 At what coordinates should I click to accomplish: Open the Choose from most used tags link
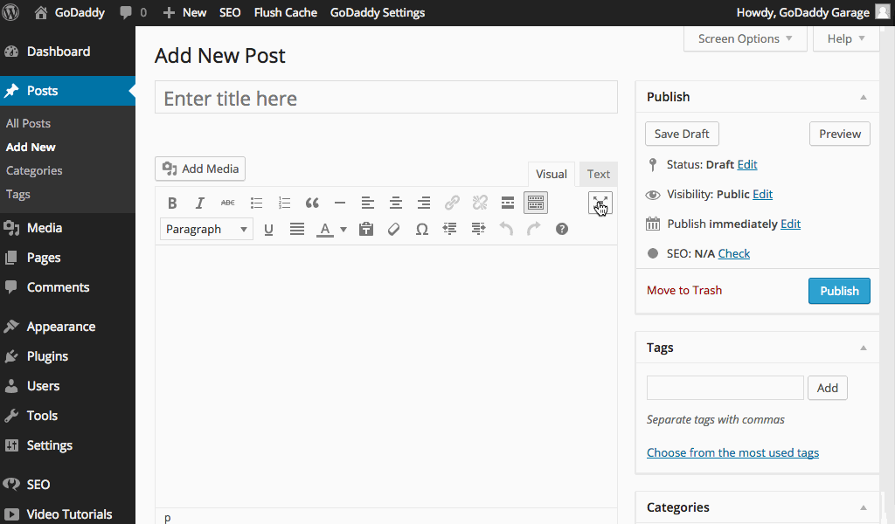732,452
